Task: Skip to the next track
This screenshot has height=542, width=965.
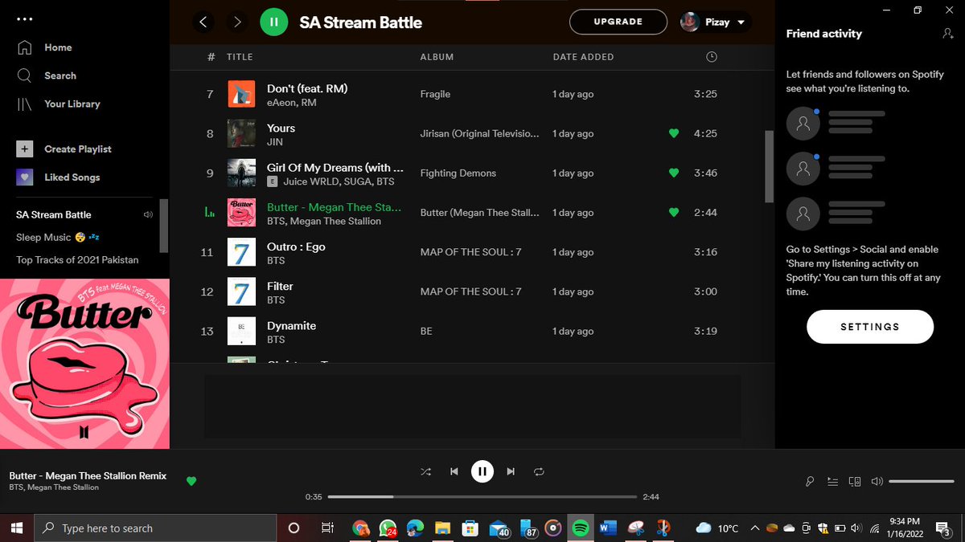Action: click(511, 472)
